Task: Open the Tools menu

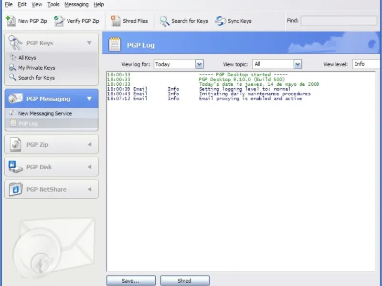Action: pos(53,4)
